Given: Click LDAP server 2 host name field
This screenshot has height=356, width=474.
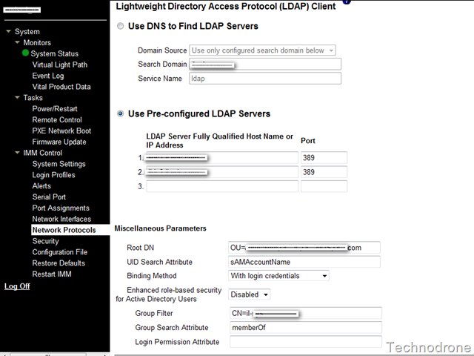Looking at the screenshot, I should point(222,172).
